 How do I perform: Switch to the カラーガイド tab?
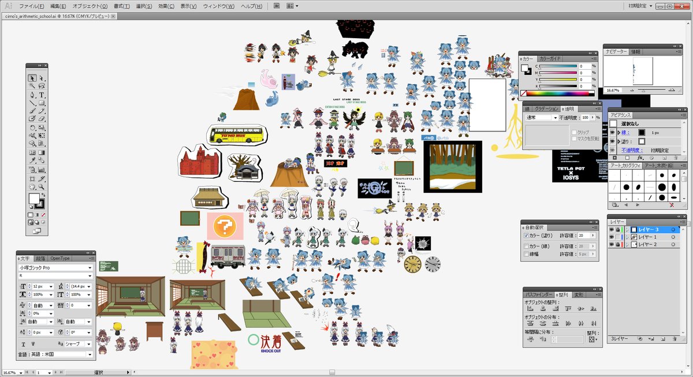click(x=550, y=58)
